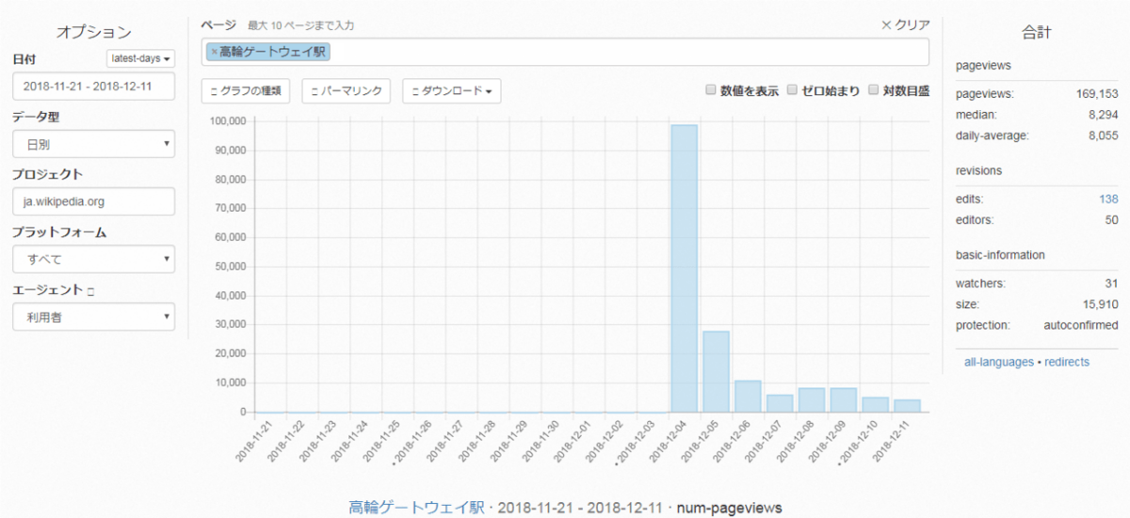Open the グラフの種類 chart type button
This screenshot has width=1130, height=518.
click(246, 91)
